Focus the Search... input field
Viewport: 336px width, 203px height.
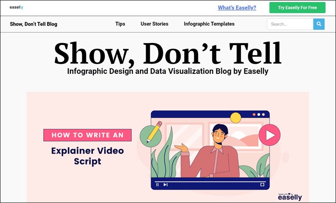tap(290, 24)
